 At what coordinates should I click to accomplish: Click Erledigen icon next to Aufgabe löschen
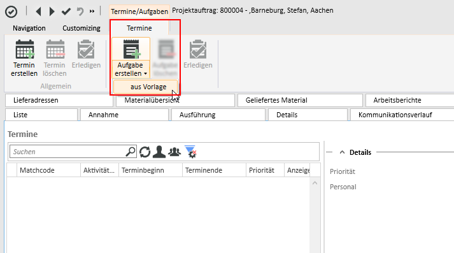tap(198, 50)
